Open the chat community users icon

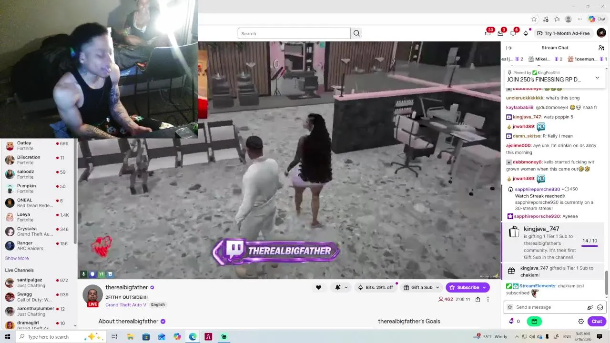(601, 48)
